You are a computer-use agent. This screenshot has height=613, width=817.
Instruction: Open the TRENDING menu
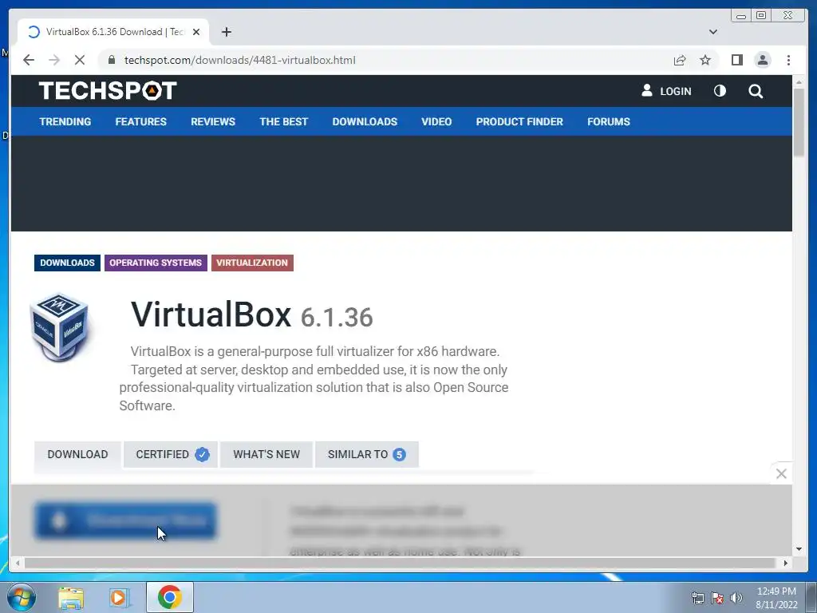coord(65,121)
